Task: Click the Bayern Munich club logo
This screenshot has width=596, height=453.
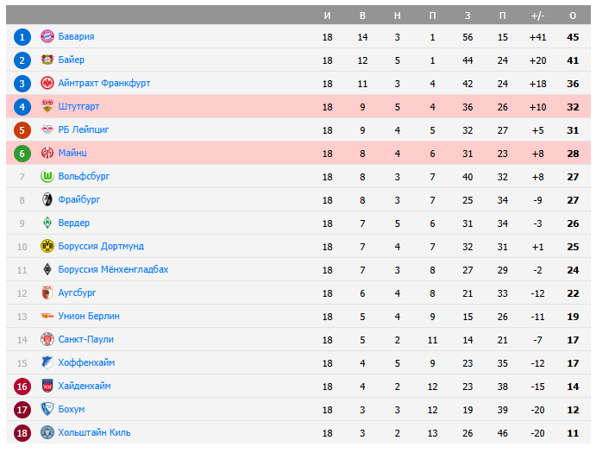Action: tap(47, 37)
